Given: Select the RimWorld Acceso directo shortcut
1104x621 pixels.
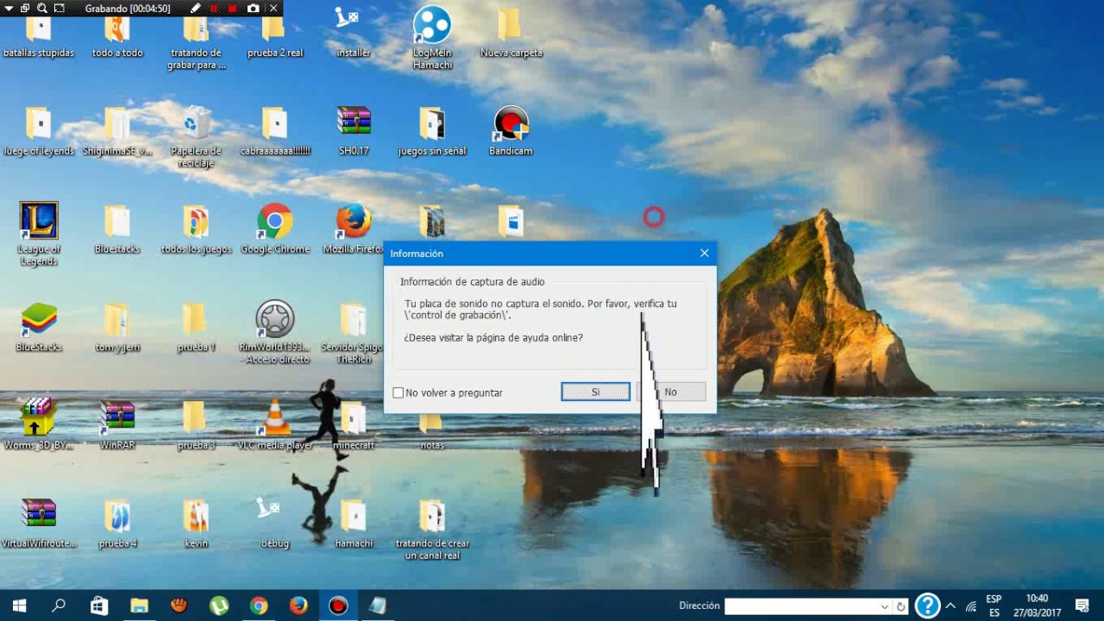Looking at the screenshot, I should point(275,333).
